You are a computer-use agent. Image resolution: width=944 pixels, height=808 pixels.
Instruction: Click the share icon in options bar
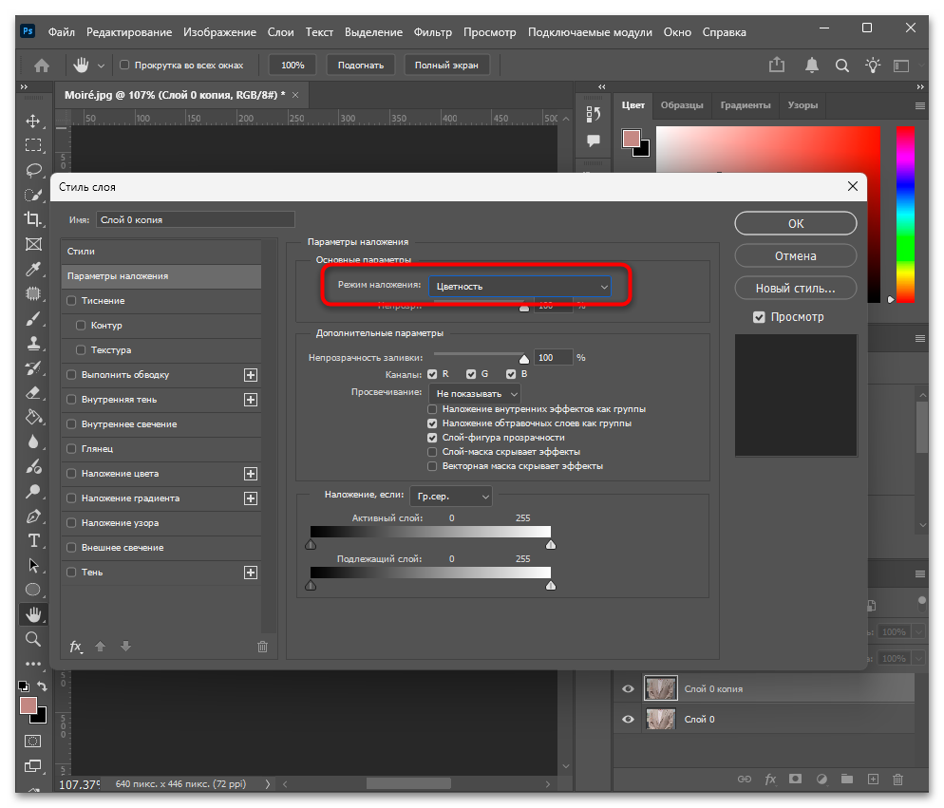[777, 65]
